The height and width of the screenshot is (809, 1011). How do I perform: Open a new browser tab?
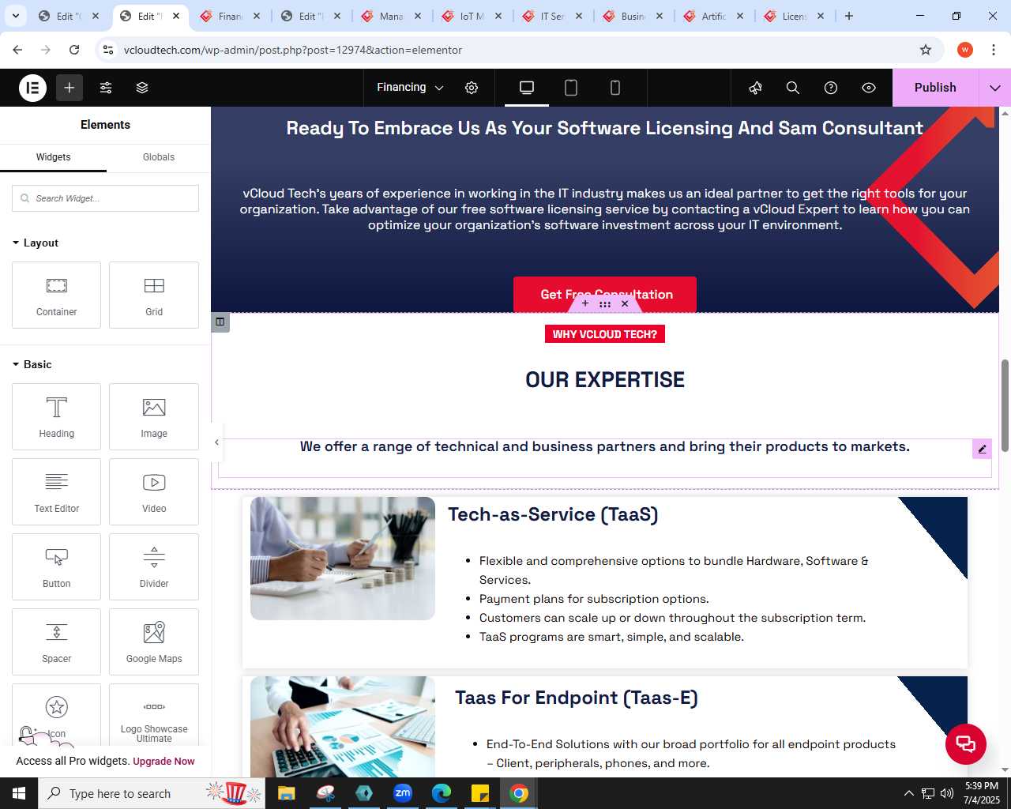pyautogui.click(x=849, y=16)
